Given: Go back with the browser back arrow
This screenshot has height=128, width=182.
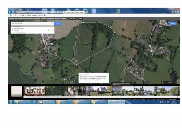Looking at the screenshot, I should tap(10, 12).
